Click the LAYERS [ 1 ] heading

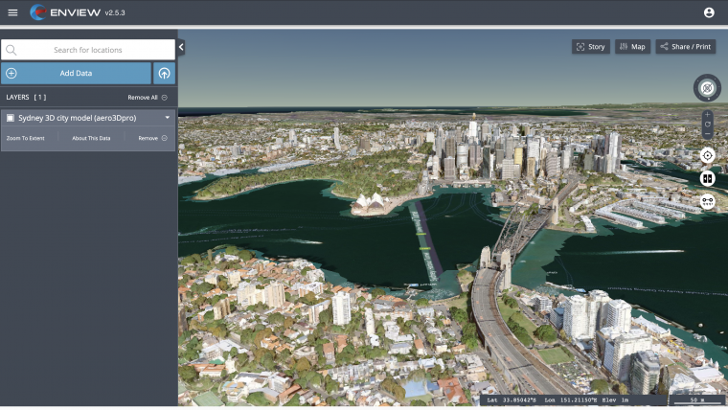click(26, 98)
